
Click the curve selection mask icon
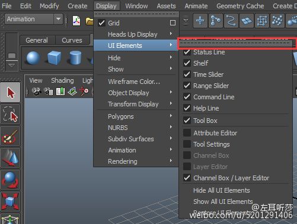coord(231,21)
